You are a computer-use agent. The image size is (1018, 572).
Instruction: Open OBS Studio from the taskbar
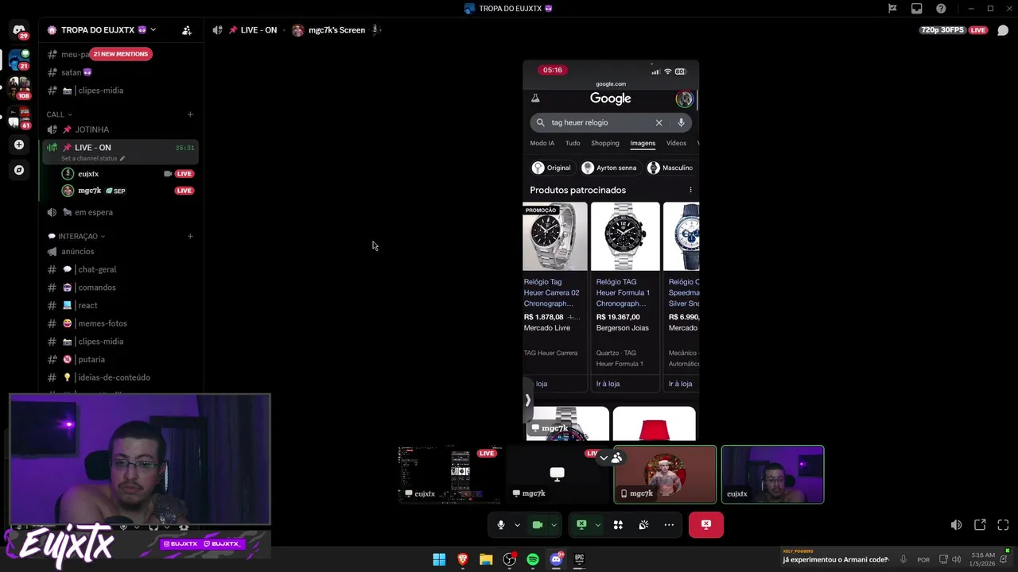point(509,559)
